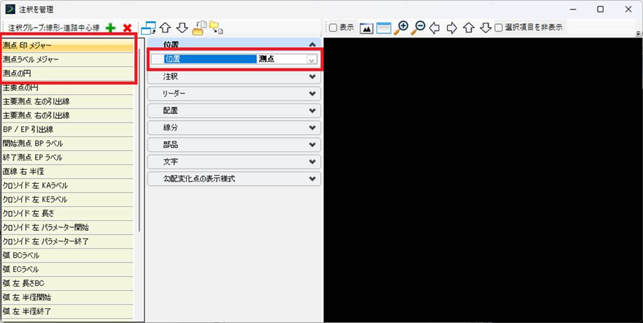Click the right arrow in preview toolbar
Screen dimensions: 643x323
(x=451, y=28)
